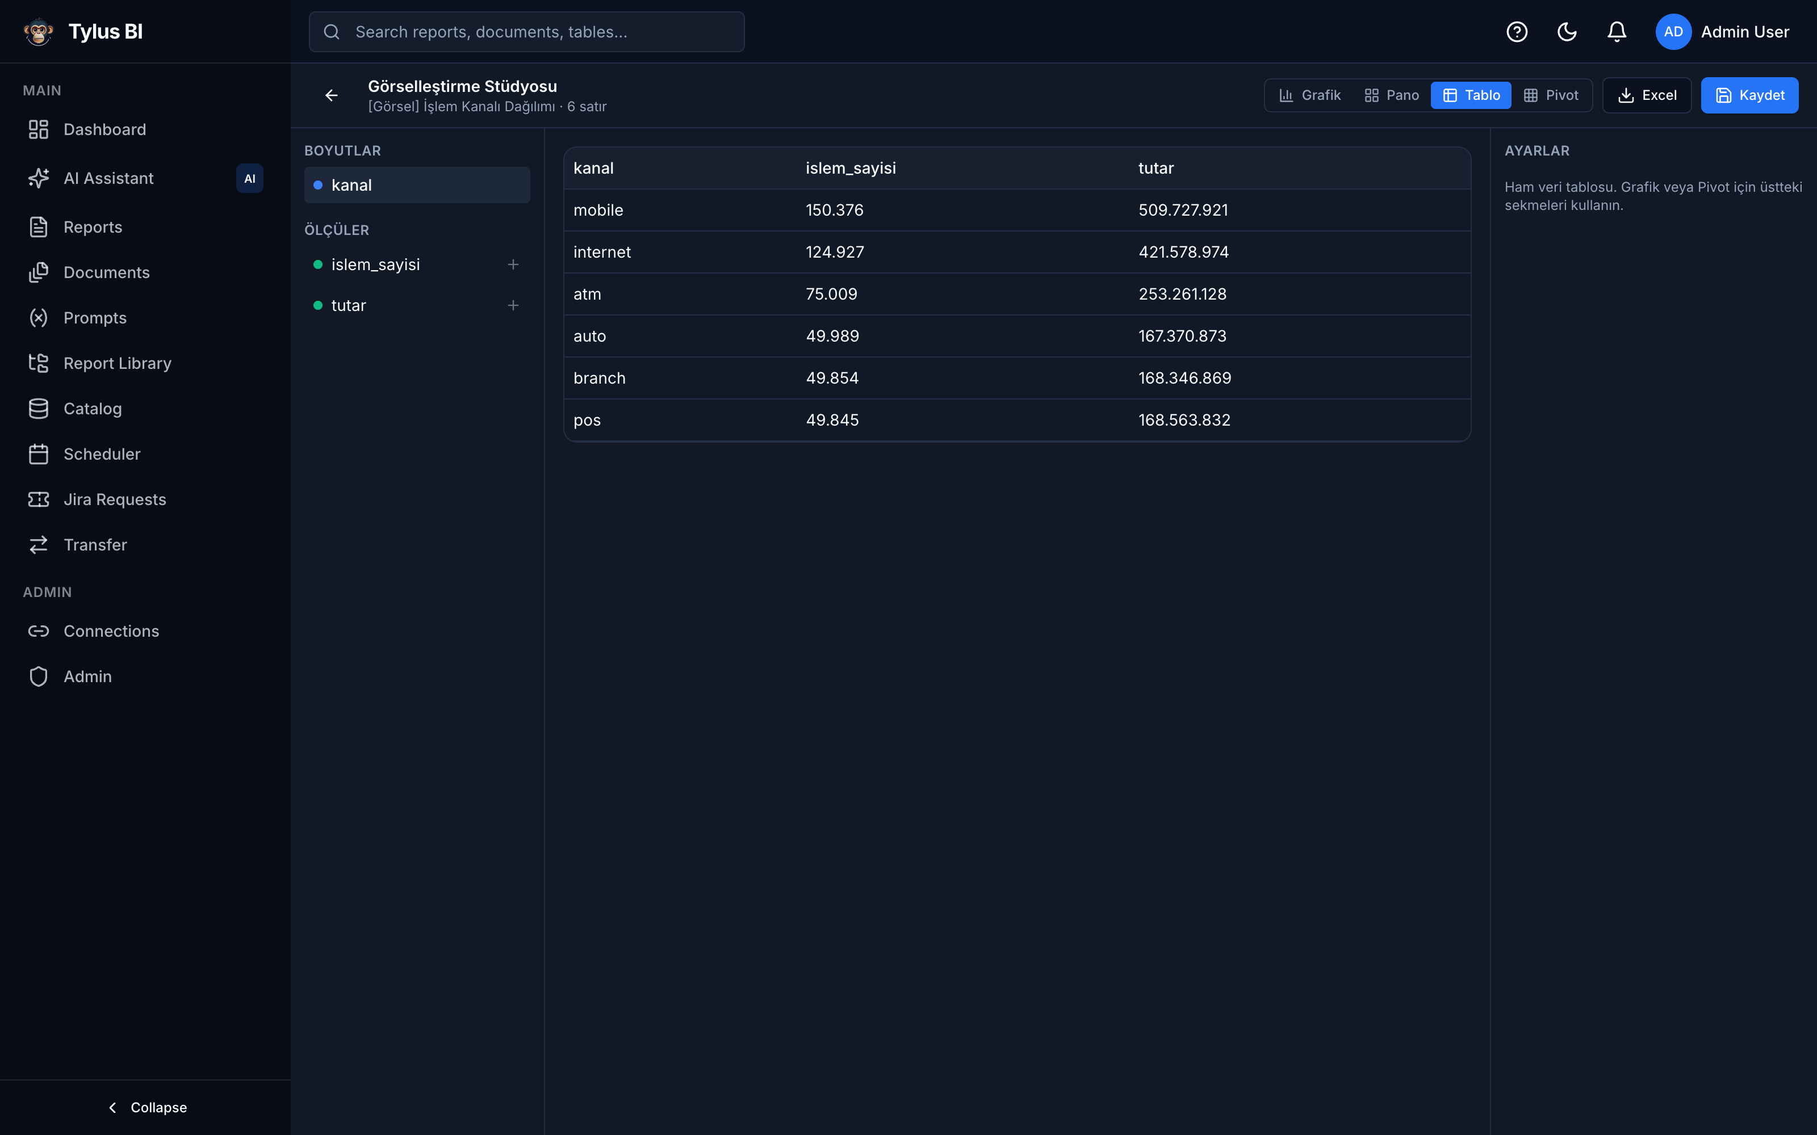The width and height of the screenshot is (1817, 1135).
Task: Open Reports label in sidebar
Action: pos(93,226)
